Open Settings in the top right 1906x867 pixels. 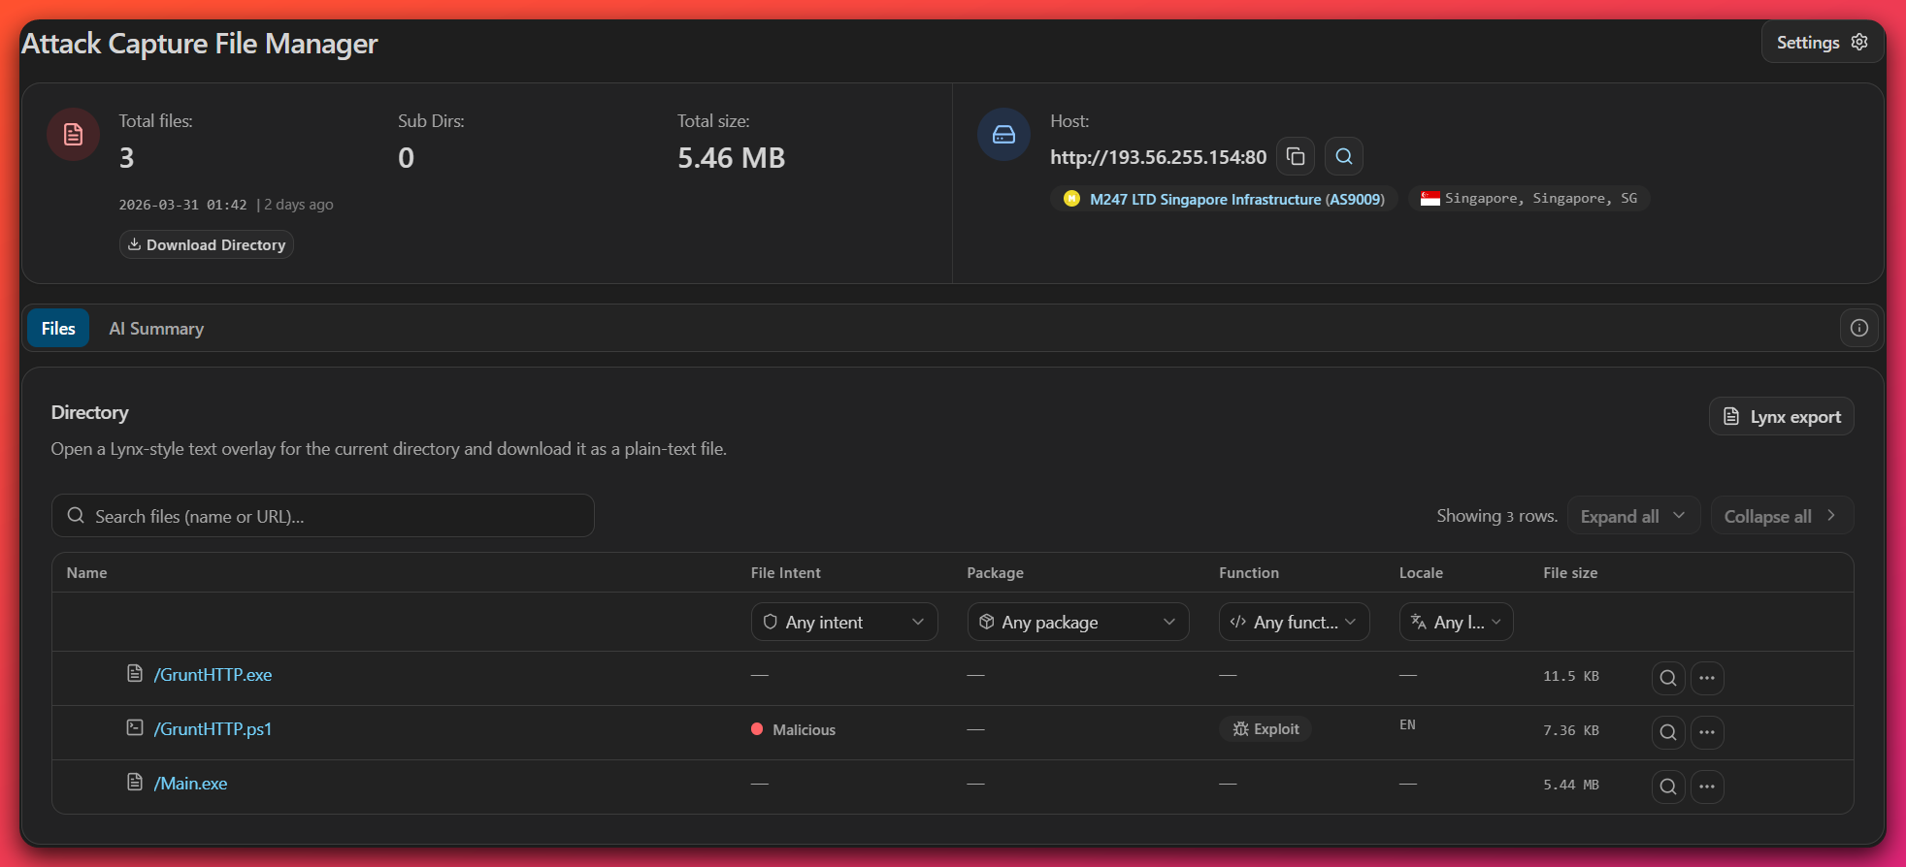(1822, 42)
